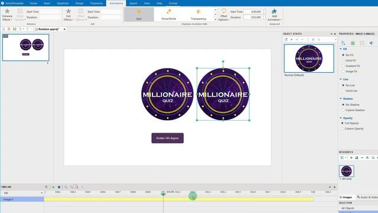Screen dimensions: 378x213
Task: Collapse the Opacity section
Action: (x=341, y=118)
